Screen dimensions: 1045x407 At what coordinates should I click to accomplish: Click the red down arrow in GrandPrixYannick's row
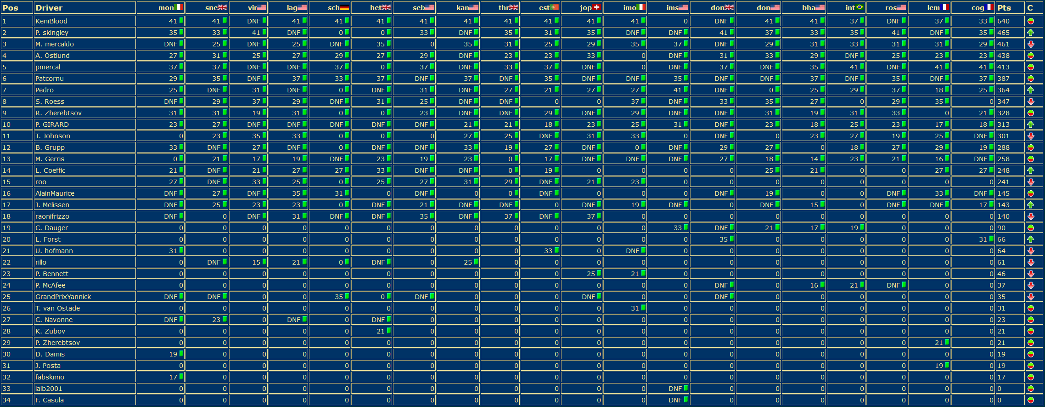tap(1030, 297)
